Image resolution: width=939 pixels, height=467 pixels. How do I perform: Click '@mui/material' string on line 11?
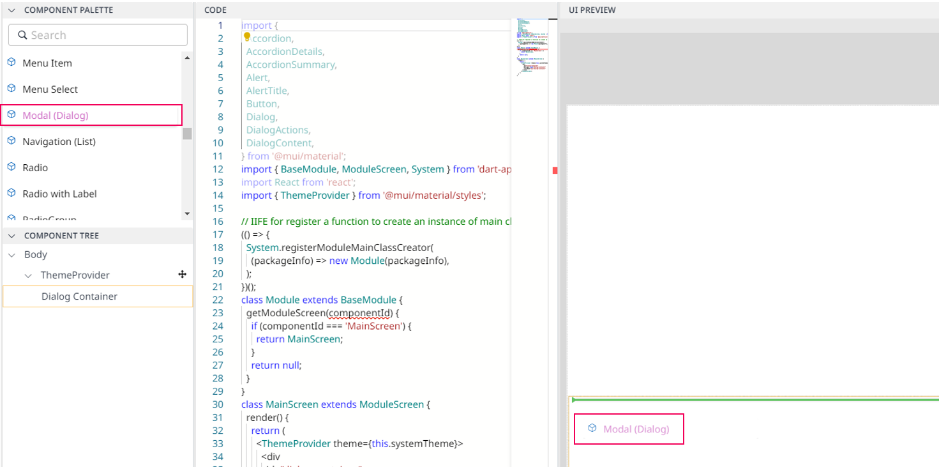308,156
